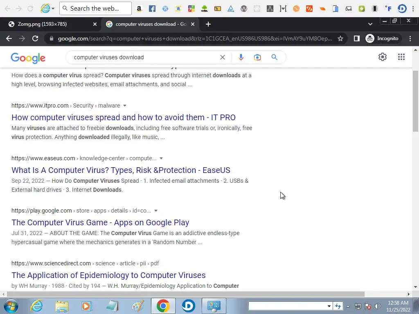Open Chrome three-dot menu
The height and width of the screenshot is (314, 419).
pos(410,38)
